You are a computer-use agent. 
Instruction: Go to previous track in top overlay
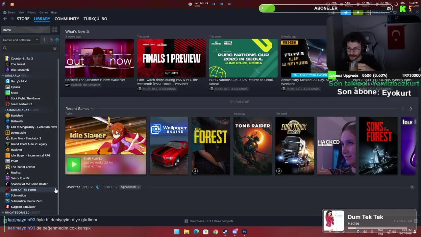214,4
